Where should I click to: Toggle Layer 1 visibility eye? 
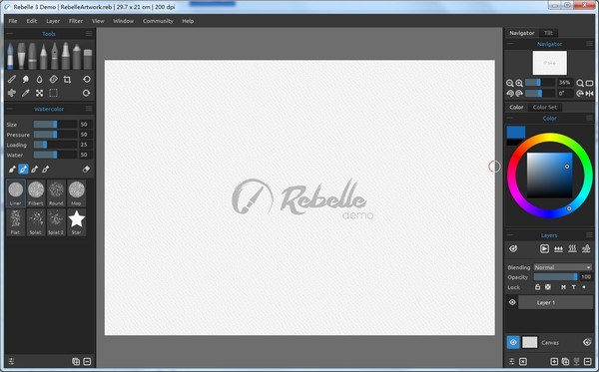[x=512, y=302]
